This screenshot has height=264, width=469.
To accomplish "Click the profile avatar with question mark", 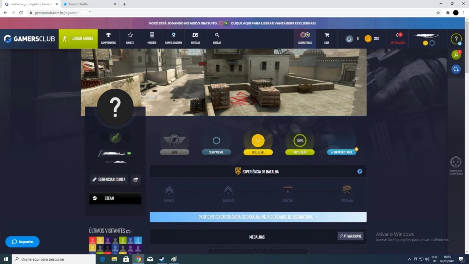I will (x=115, y=108).
